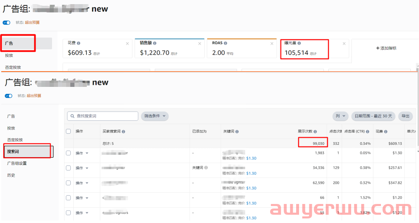Close the ROAS metric card
419x223 pixels.
pyautogui.click(x=272, y=43)
